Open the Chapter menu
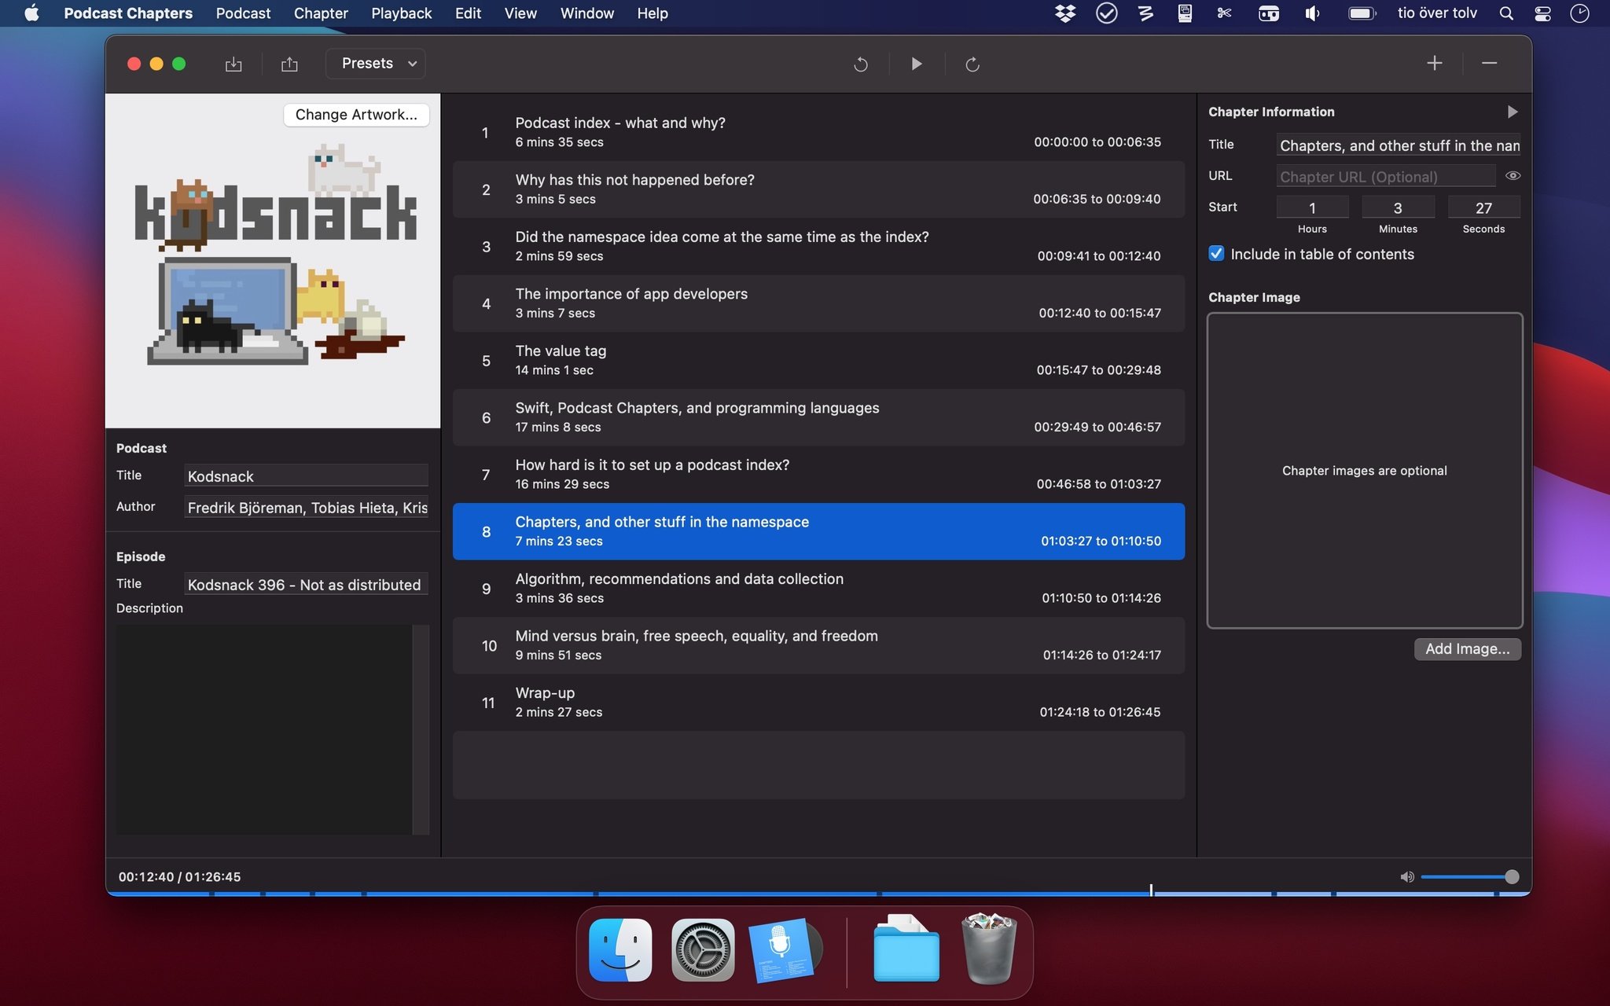The image size is (1610, 1006). pos(321,13)
